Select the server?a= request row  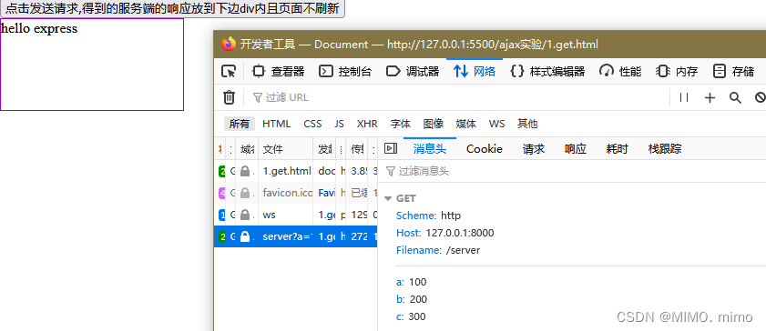pos(295,236)
